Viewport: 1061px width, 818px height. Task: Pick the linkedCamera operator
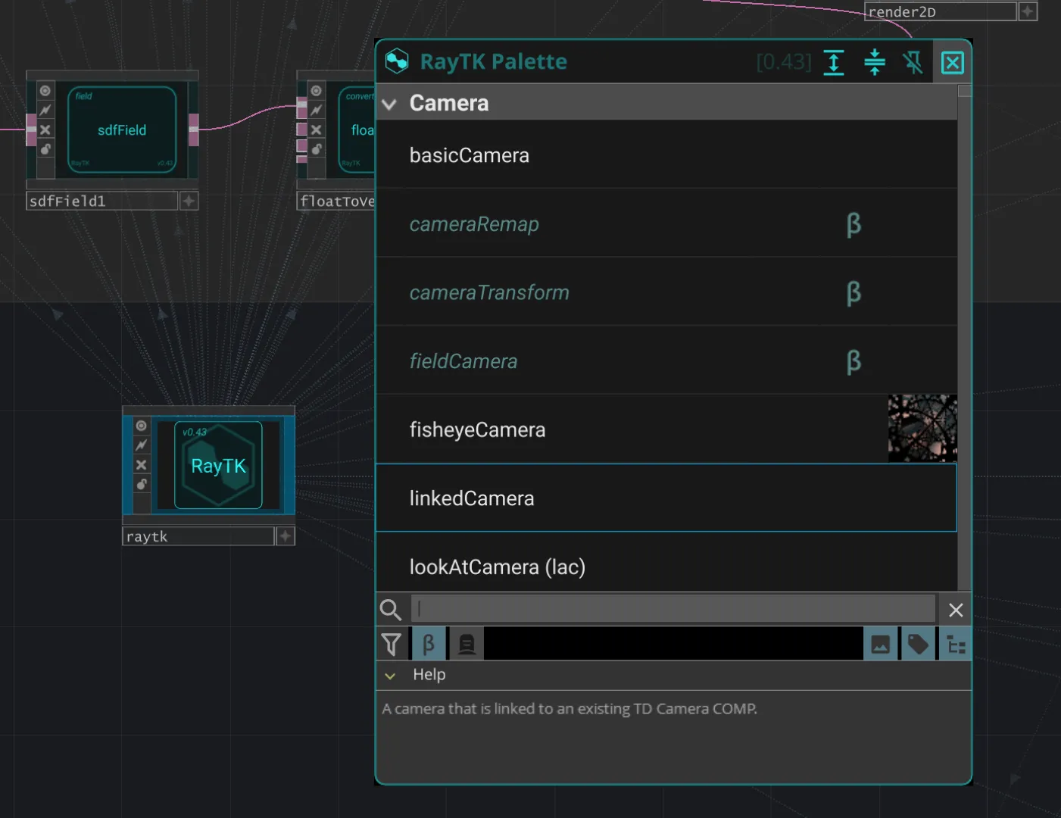pos(472,498)
